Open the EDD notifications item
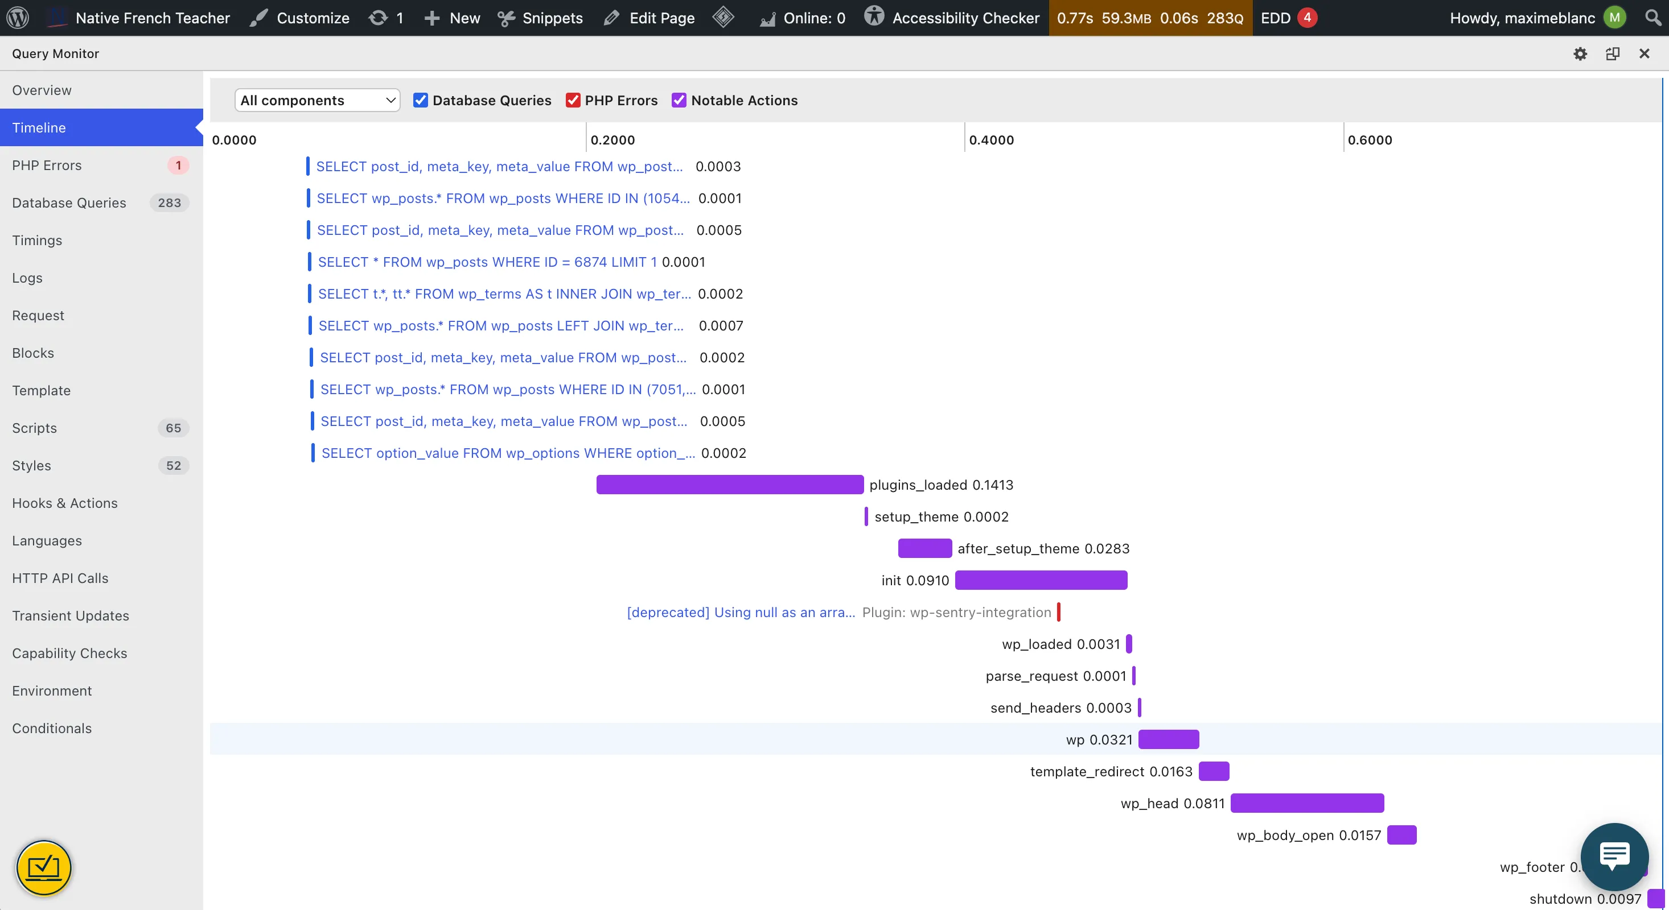 pos(1288,18)
